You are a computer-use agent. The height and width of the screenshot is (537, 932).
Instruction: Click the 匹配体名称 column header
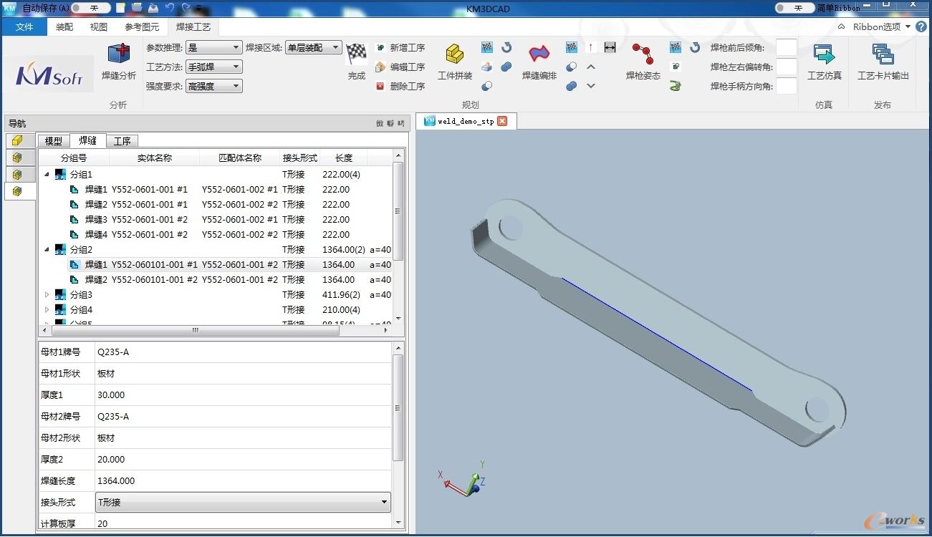240,158
